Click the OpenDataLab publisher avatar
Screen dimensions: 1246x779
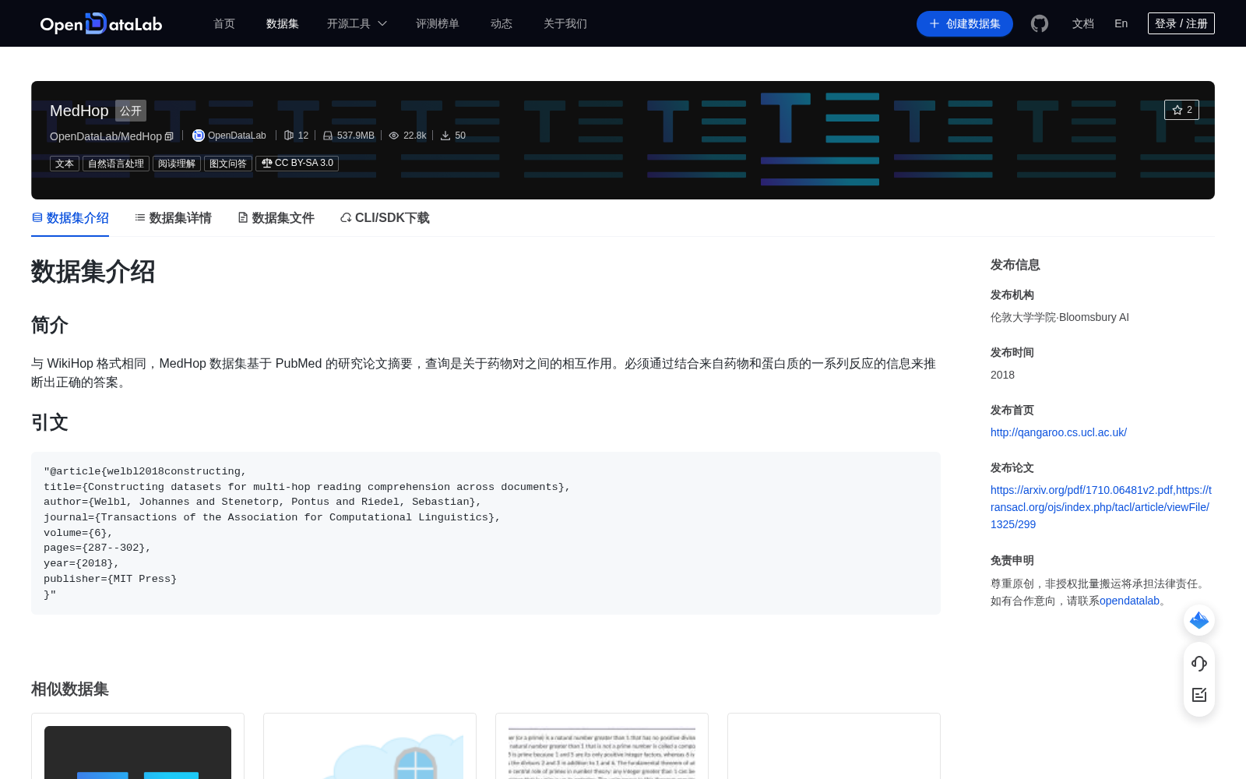tap(199, 136)
